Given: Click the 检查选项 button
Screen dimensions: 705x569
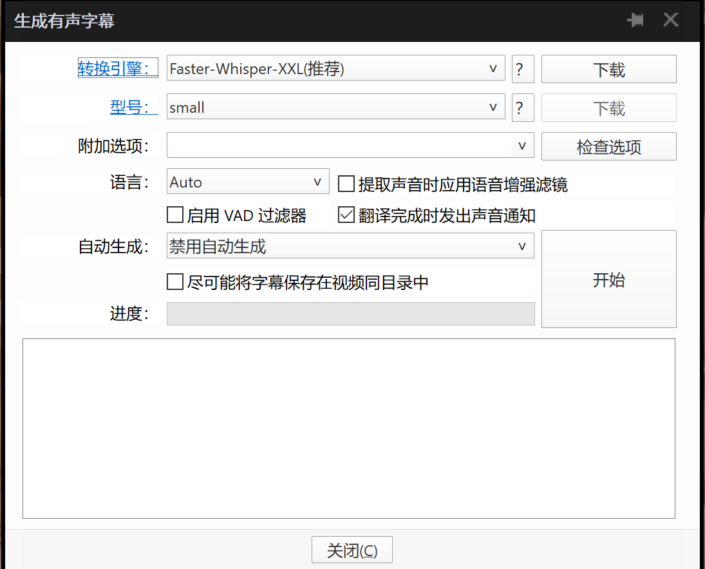Looking at the screenshot, I should (x=609, y=146).
